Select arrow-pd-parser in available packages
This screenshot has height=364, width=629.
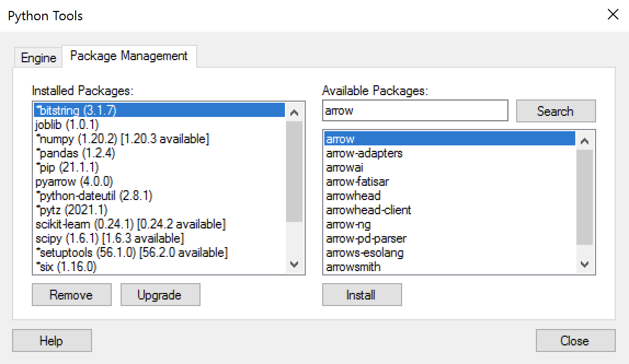point(449,238)
